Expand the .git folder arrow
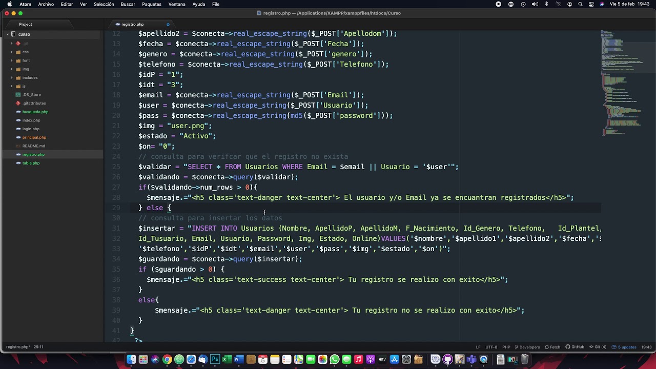This screenshot has width=656, height=369. point(12,44)
